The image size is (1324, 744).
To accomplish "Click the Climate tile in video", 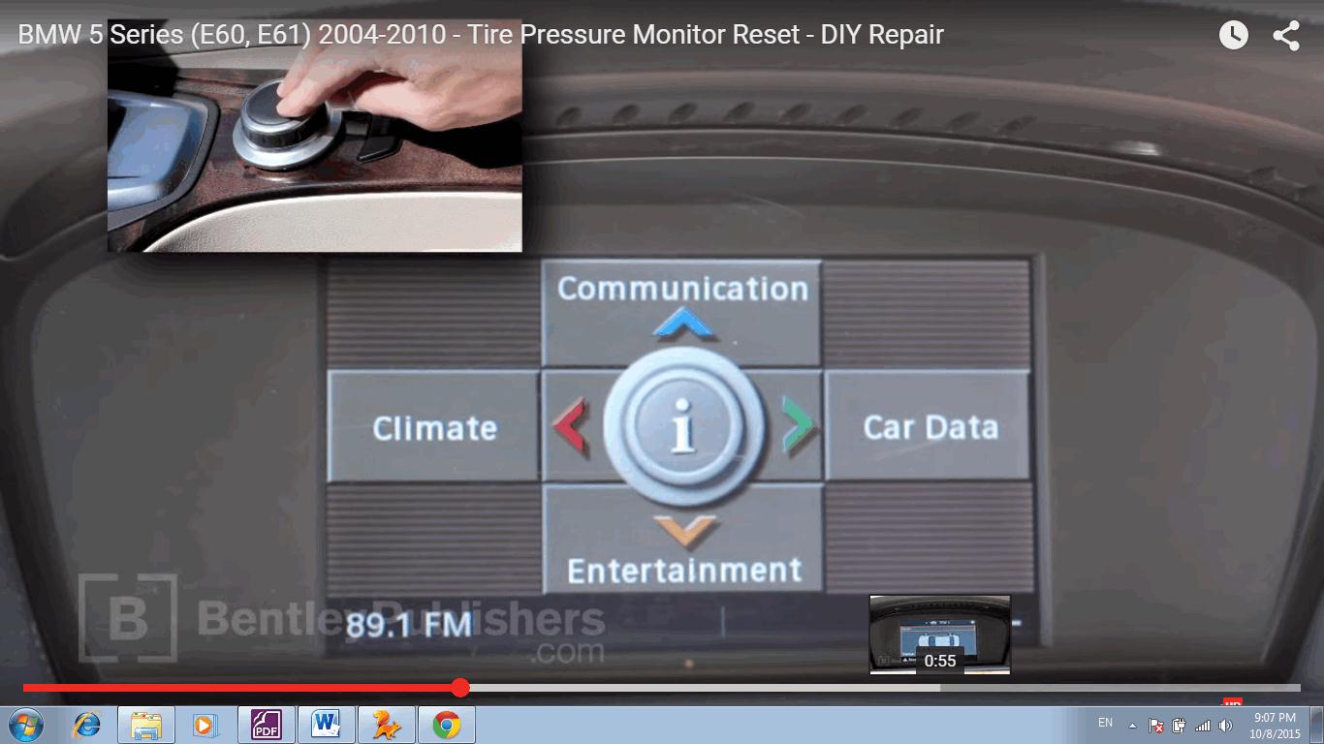I will 434,427.
